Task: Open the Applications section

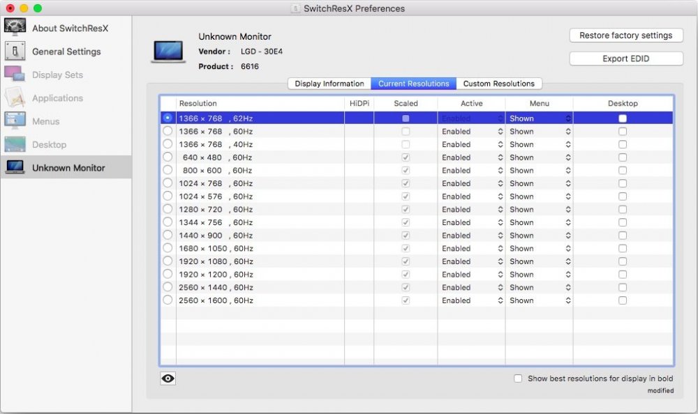Action: coord(56,98)
